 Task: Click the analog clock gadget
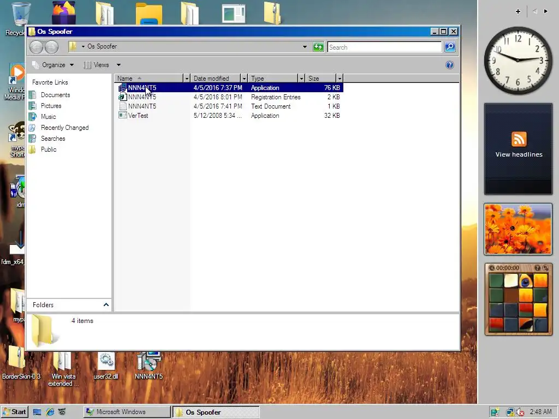click(x=518, y=60)
